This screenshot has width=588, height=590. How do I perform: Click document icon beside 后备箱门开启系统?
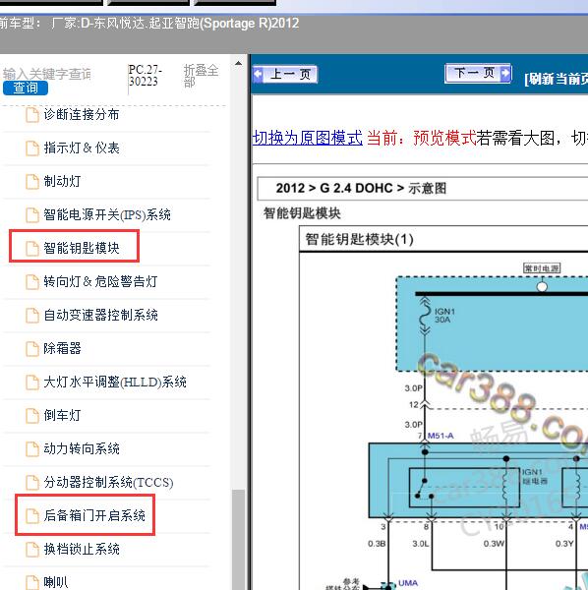pyautogui.click(x=32, y=516)
